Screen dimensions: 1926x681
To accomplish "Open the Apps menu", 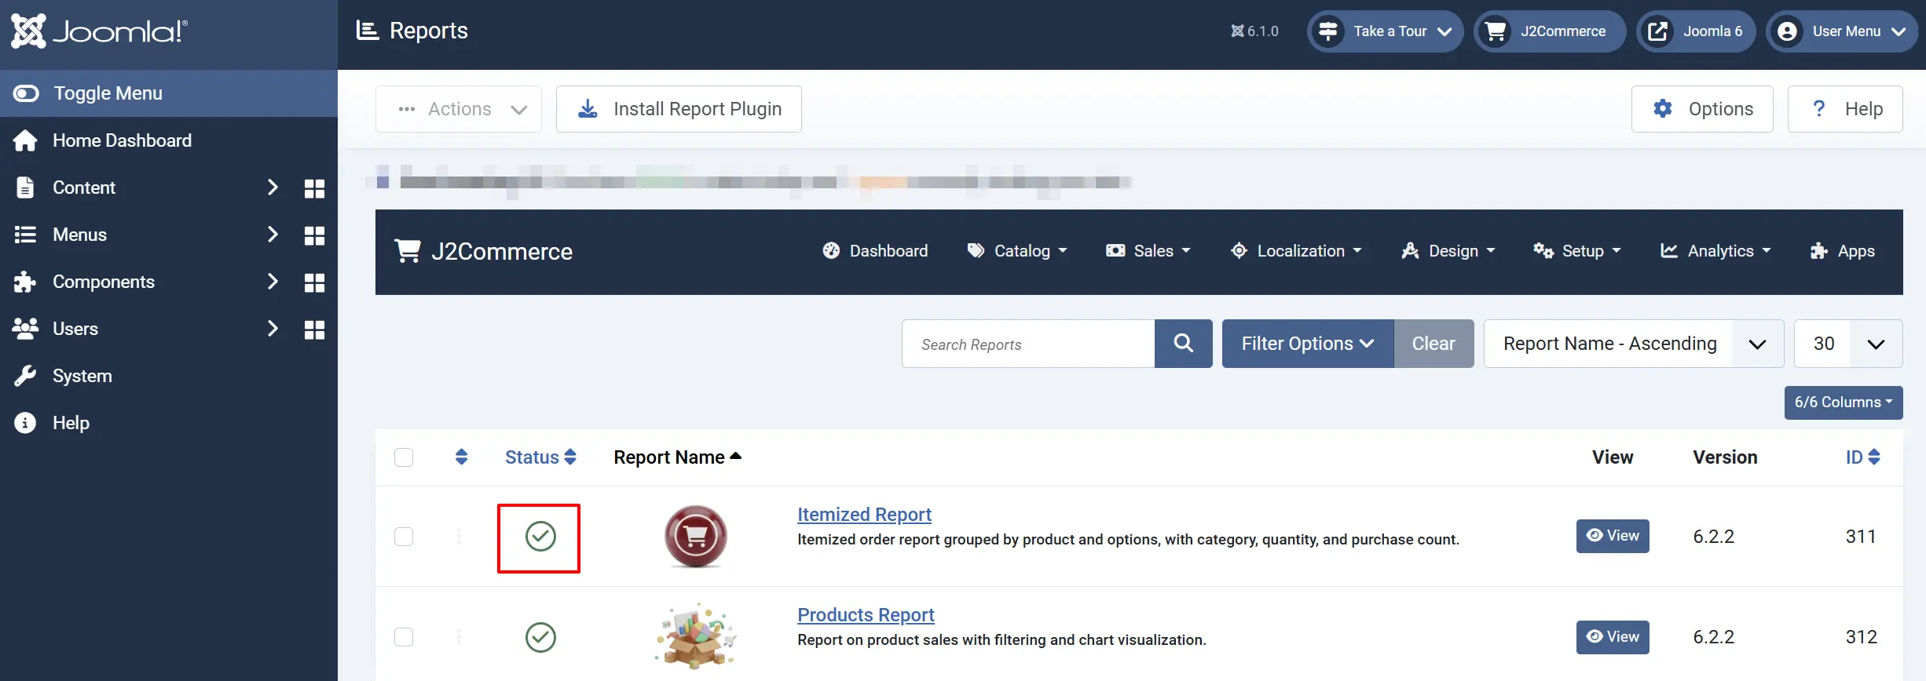I will pos(1842,251).
